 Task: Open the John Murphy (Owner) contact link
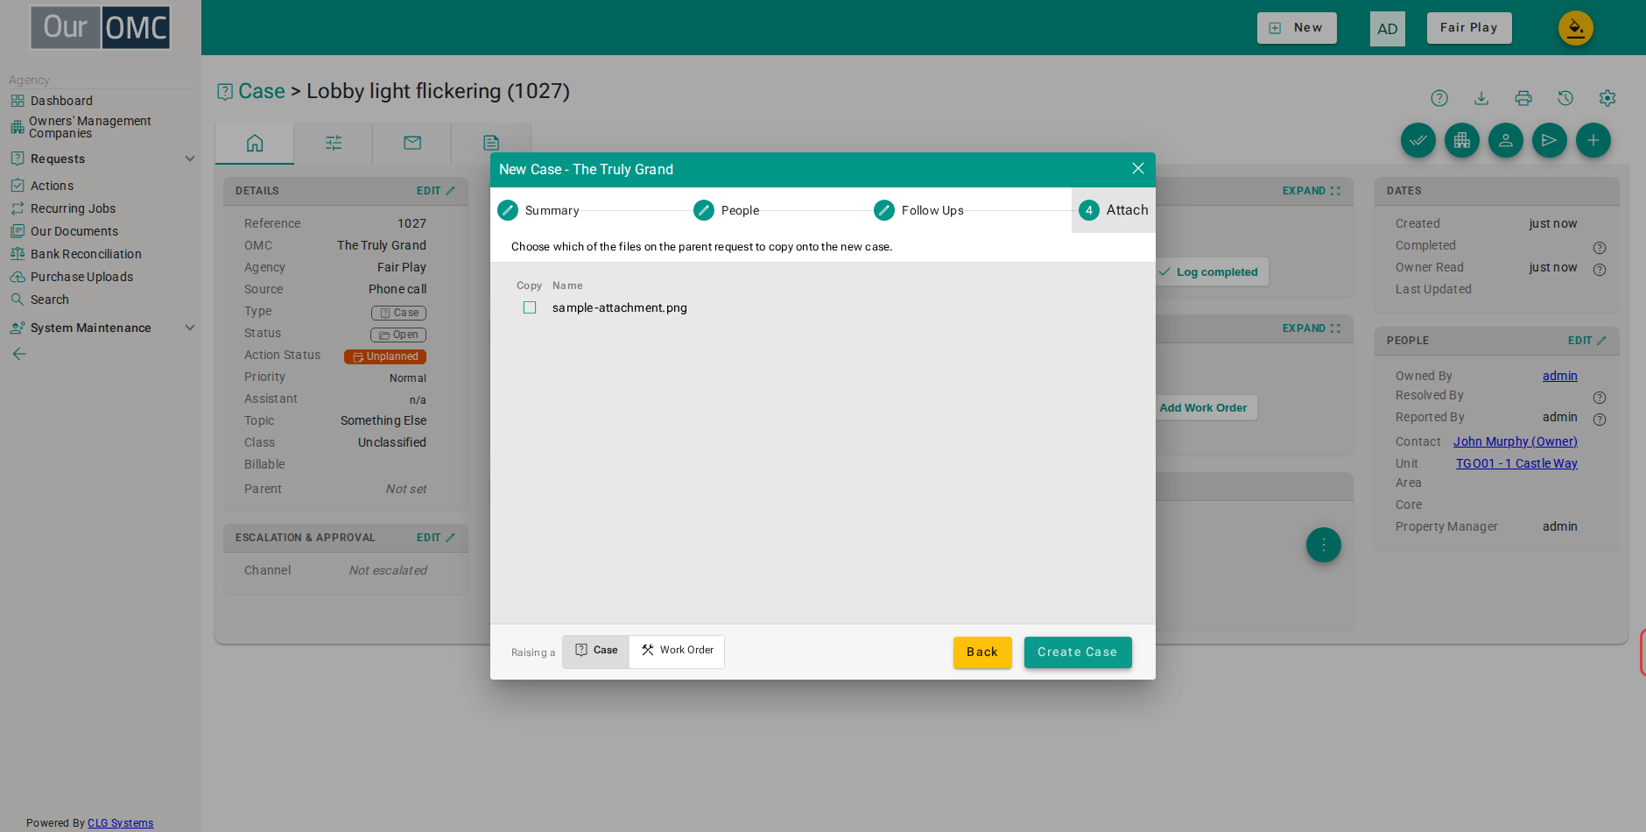pos(1516,441)
